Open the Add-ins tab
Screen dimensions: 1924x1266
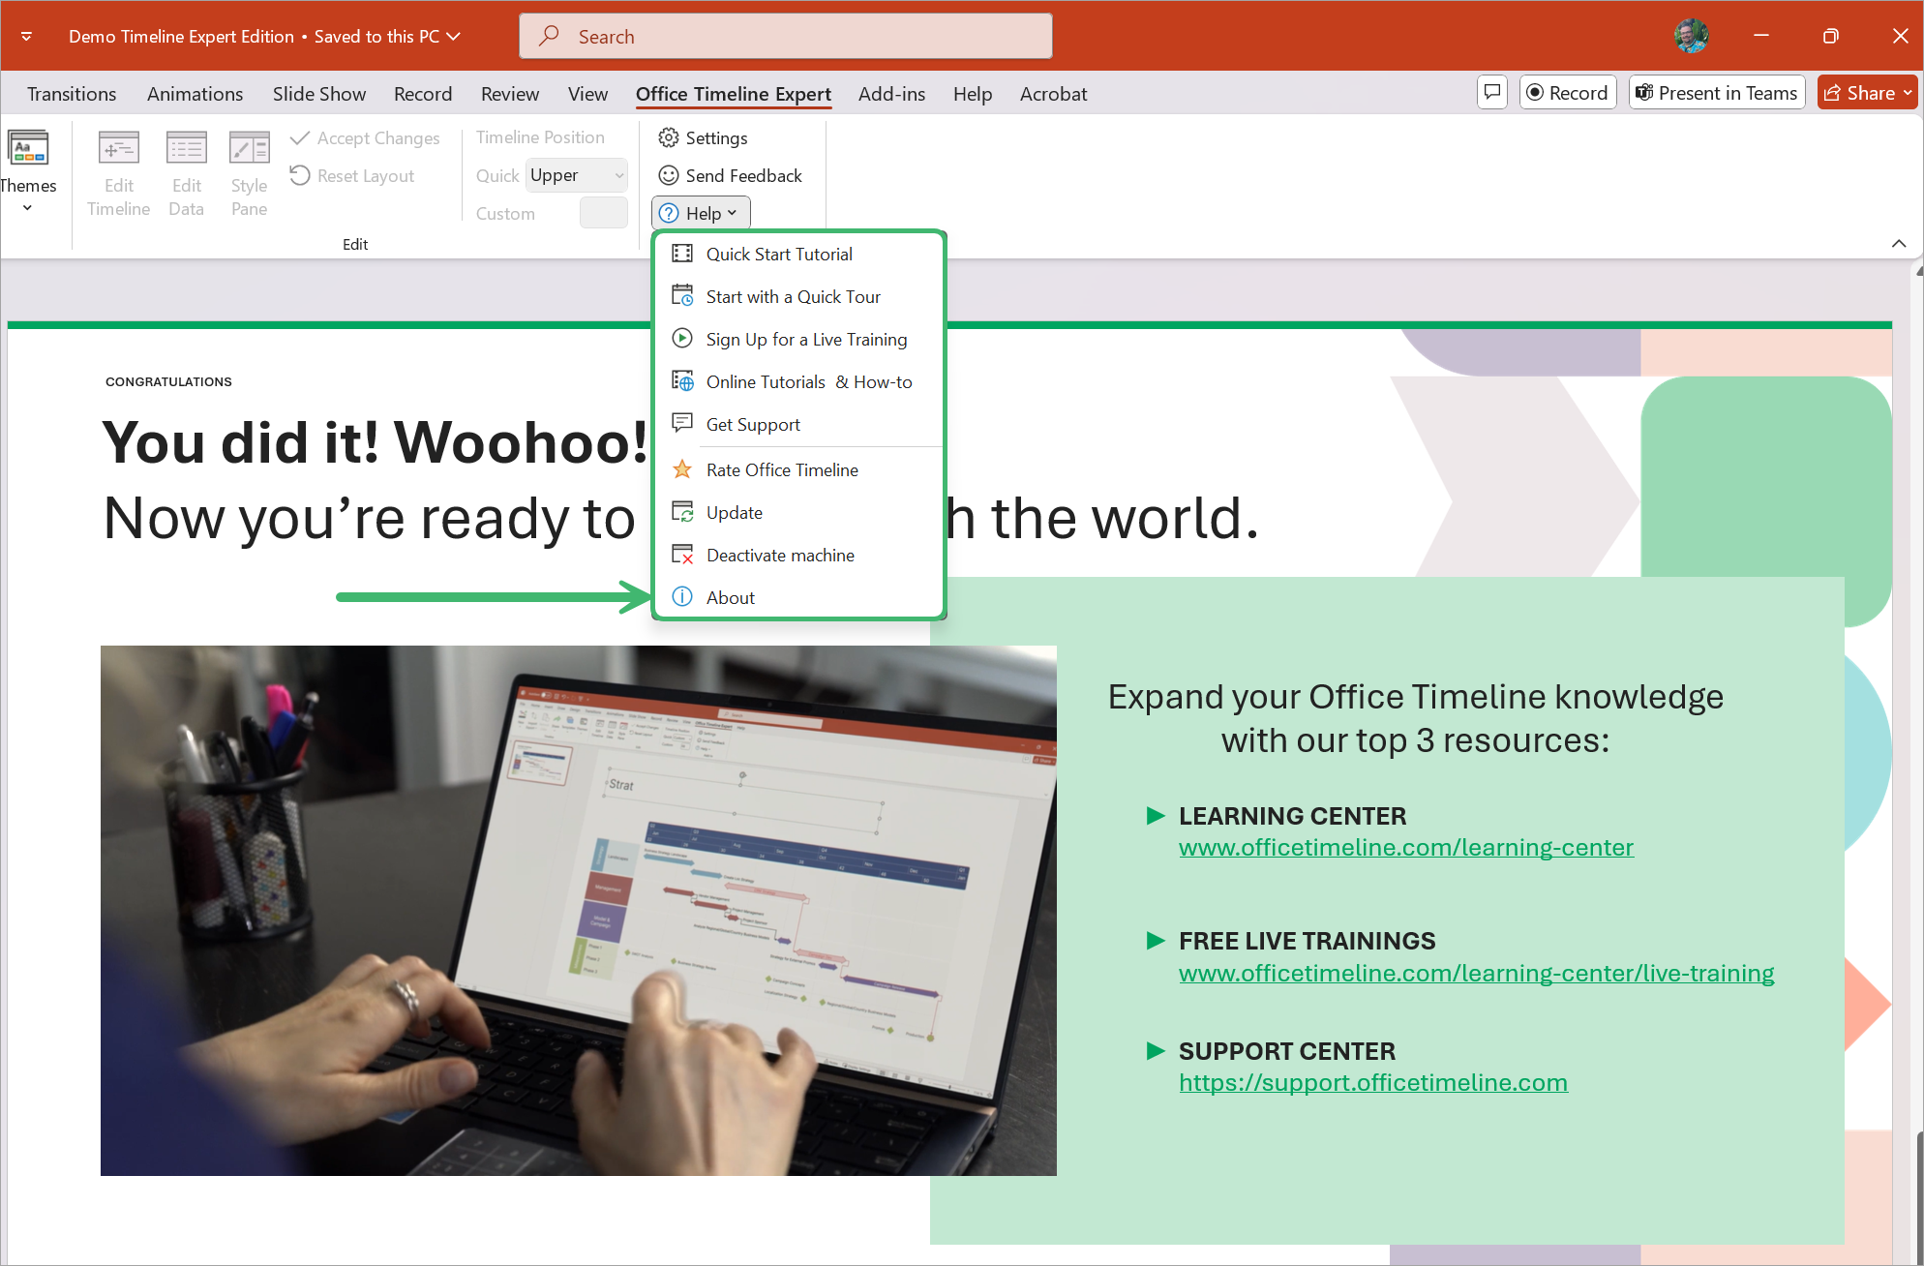(x=891, y=94)
